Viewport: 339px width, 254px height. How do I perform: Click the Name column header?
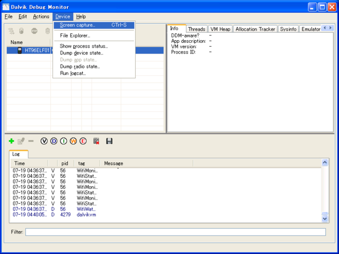click(29, 42)
